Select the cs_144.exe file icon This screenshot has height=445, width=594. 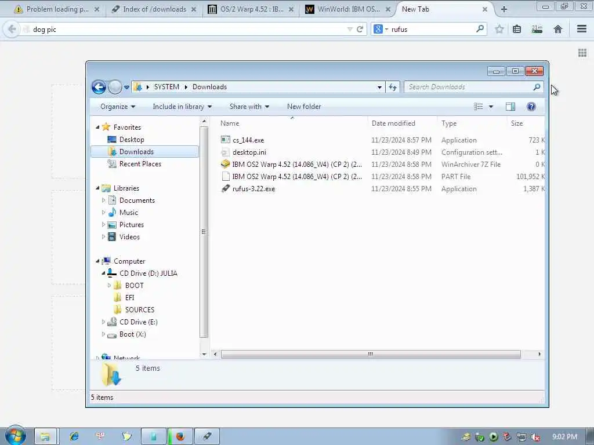[x=226, y=140]
